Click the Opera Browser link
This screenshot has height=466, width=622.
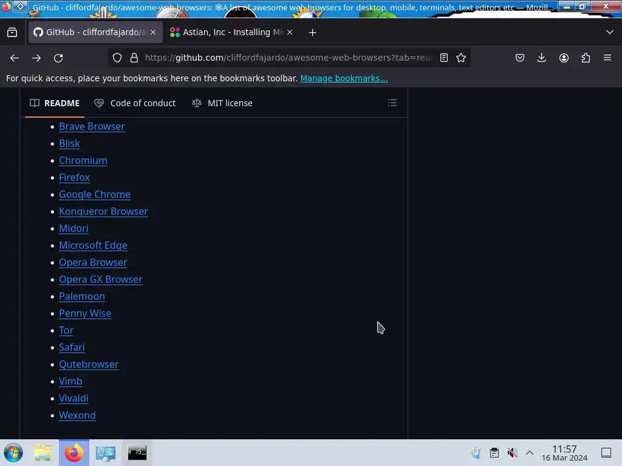tap(93, 262)
